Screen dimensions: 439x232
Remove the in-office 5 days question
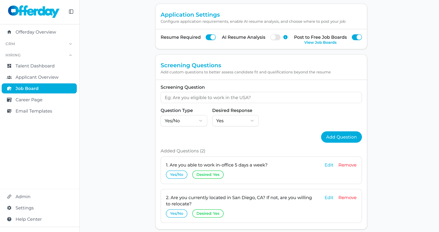pyautogui.click(x=347, y=165)
